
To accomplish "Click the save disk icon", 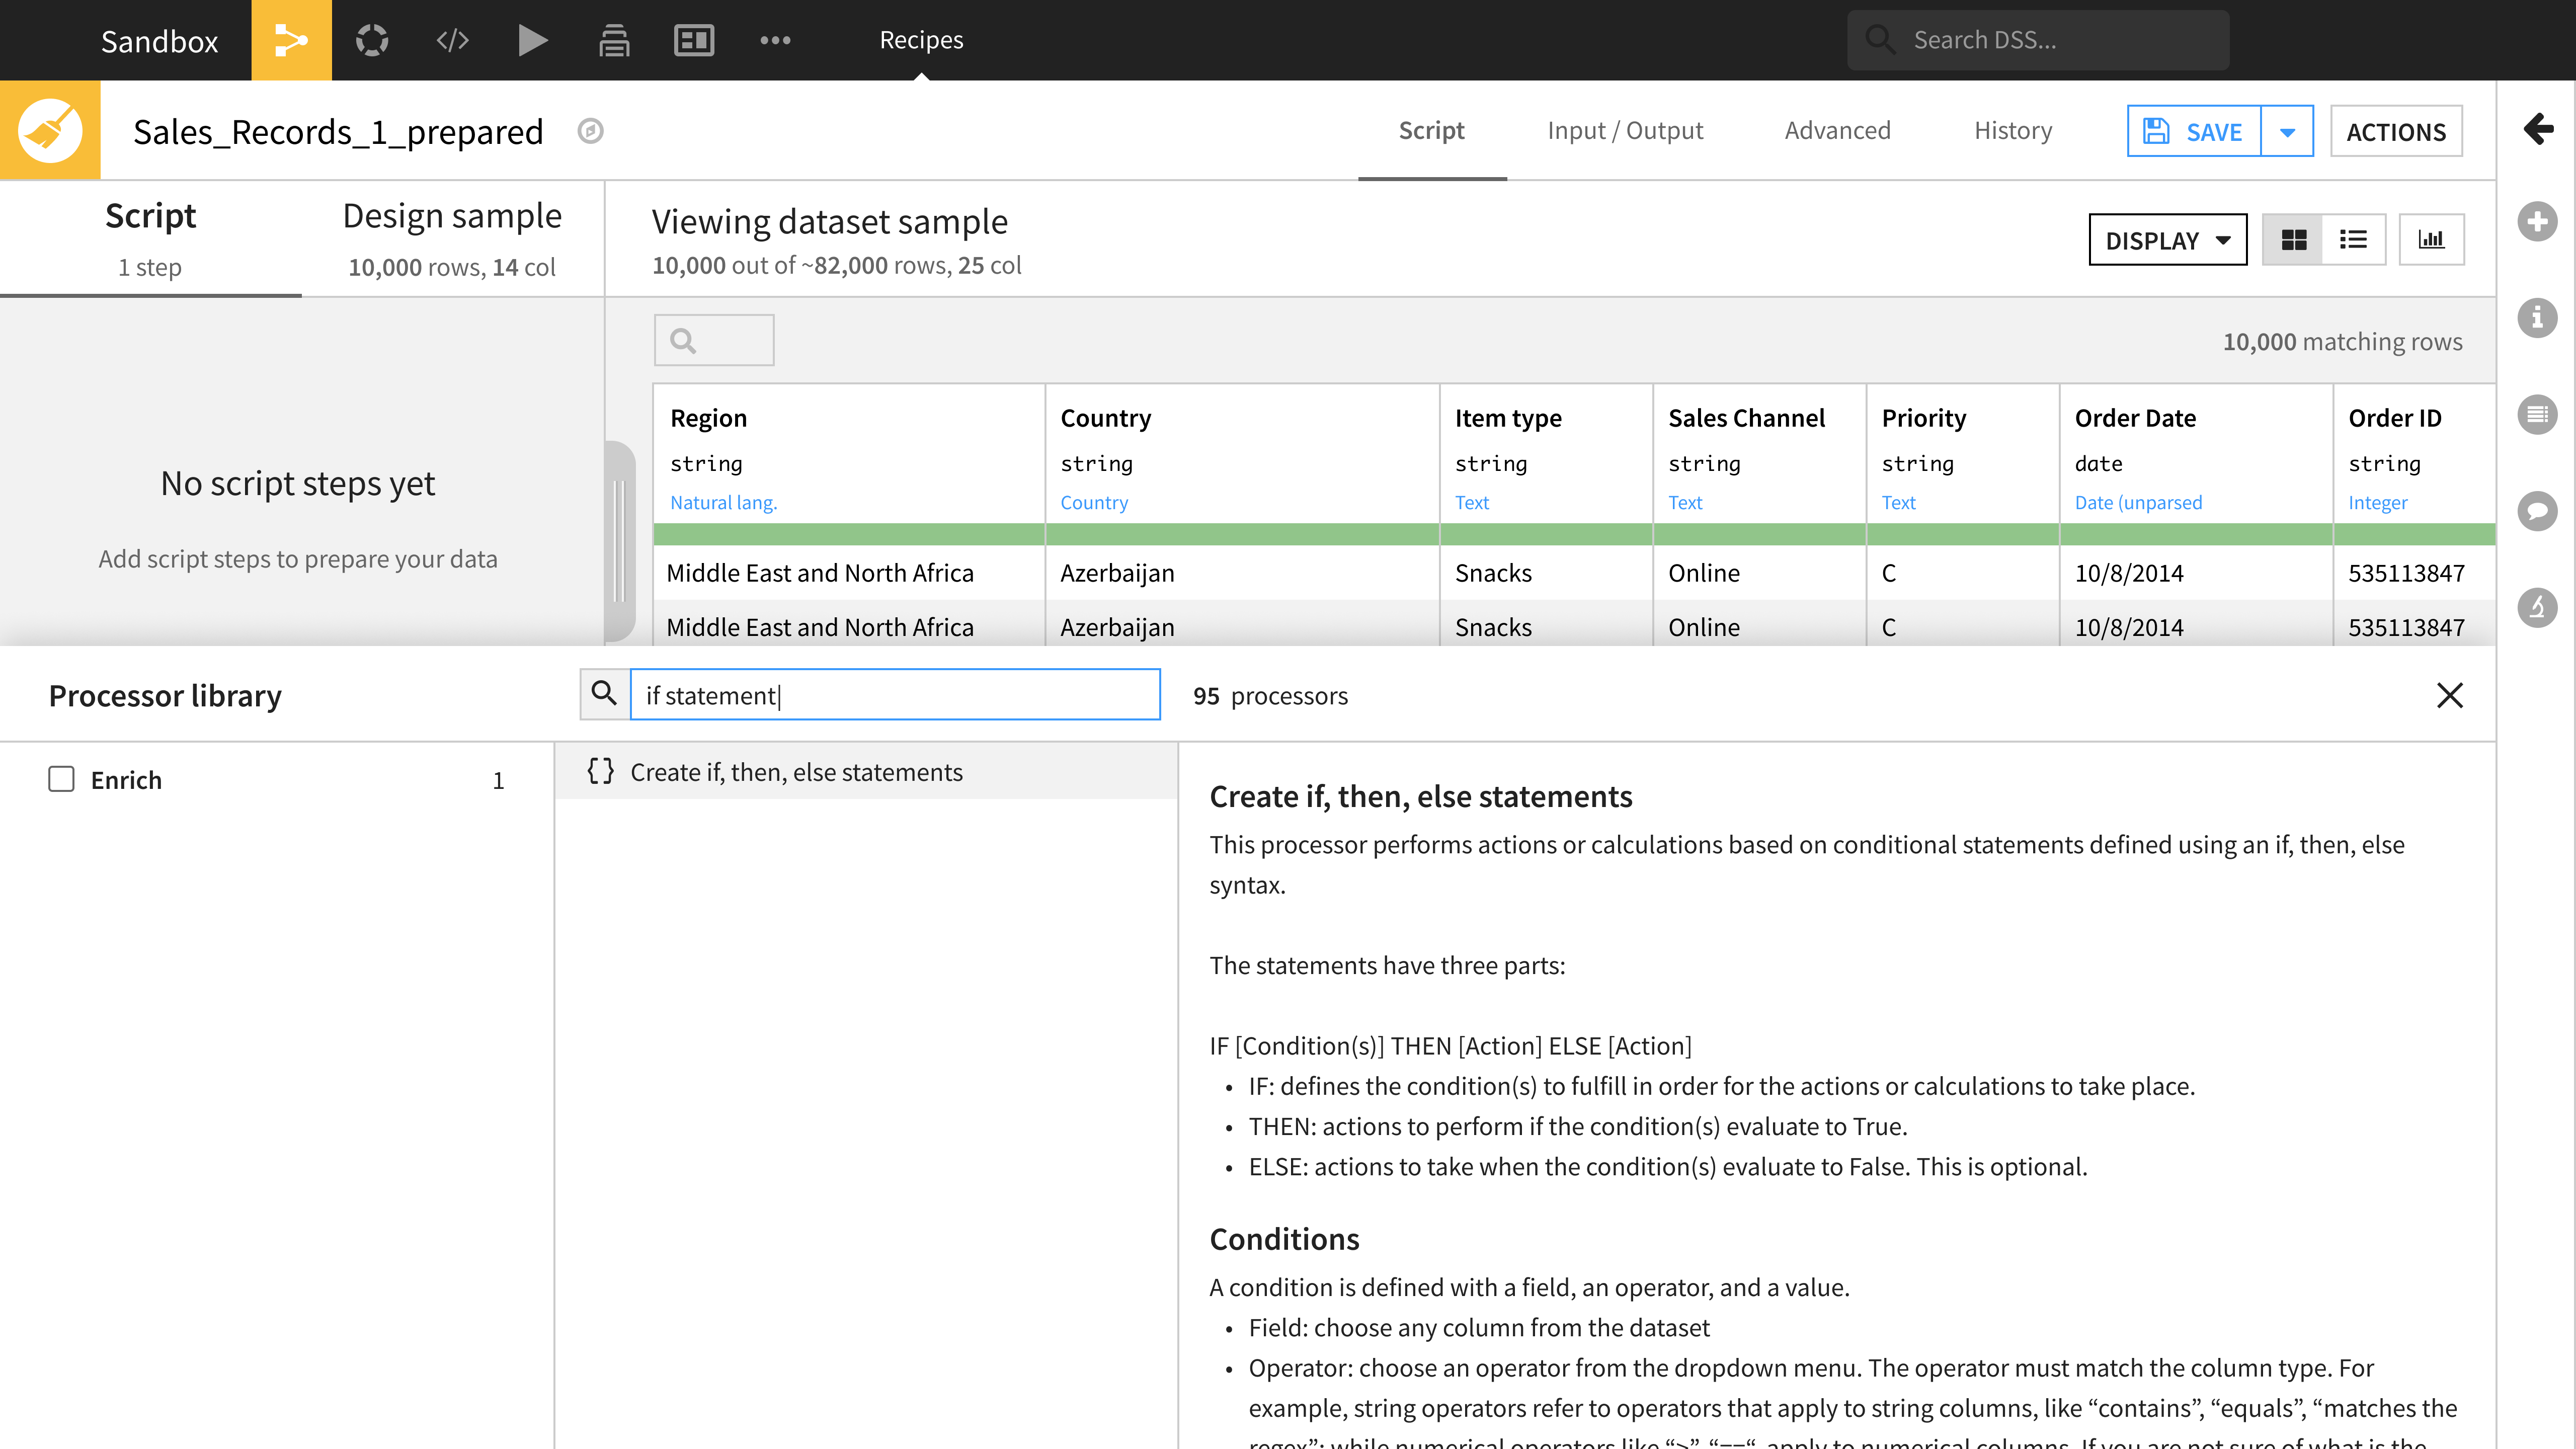I will point(2157,131).
